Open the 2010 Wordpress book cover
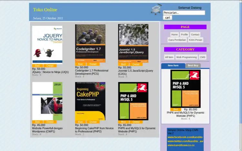 click(x=47, y=101)
